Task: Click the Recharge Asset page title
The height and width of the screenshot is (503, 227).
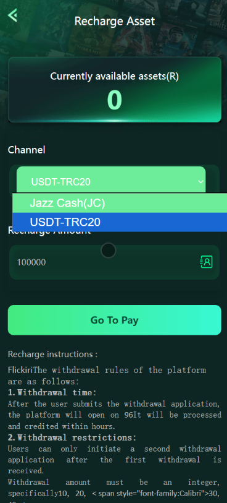Action: (115, 21)
